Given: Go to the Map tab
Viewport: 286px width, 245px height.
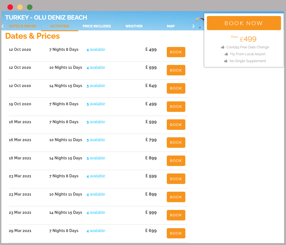Looking at the screenshot, I should pyautogui.click(x=171, y=26).
